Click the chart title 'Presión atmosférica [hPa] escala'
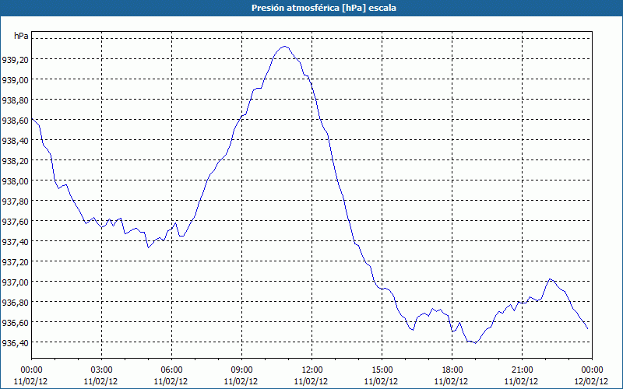The width and height of the screenshot is (623, 389). [x=324, y=8]
